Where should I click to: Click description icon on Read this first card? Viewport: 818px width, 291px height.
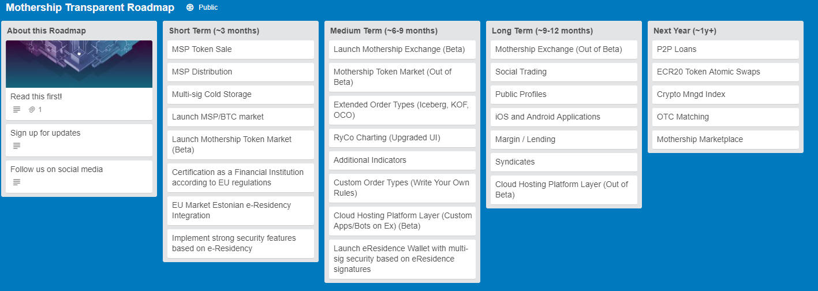pos(16,109)
